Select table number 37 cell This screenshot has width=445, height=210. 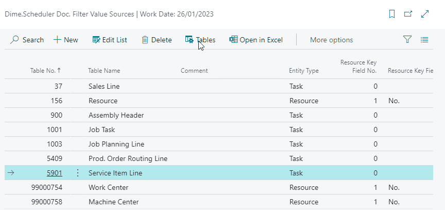[59, 86]
